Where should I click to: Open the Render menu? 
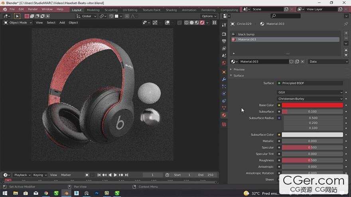(33, 10)
